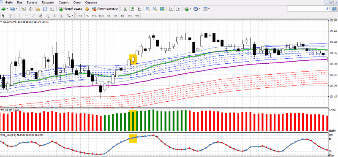Select the horizontal line drawing tool
Image resolution: width=338 pixels, height=157 pixels.
point(26,16)
